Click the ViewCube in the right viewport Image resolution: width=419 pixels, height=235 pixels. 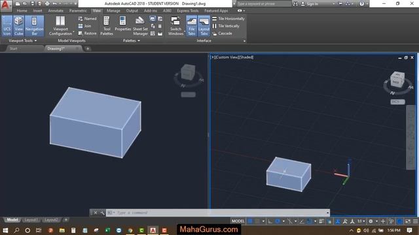(x=397, y=80)
